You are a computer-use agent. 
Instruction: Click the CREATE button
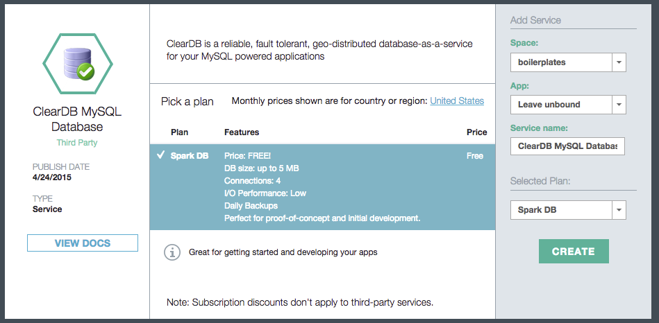point(573,252)
